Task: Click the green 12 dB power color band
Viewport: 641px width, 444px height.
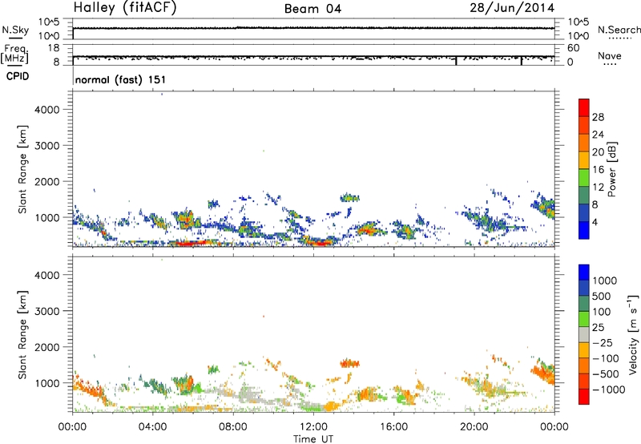Action: 584,177
